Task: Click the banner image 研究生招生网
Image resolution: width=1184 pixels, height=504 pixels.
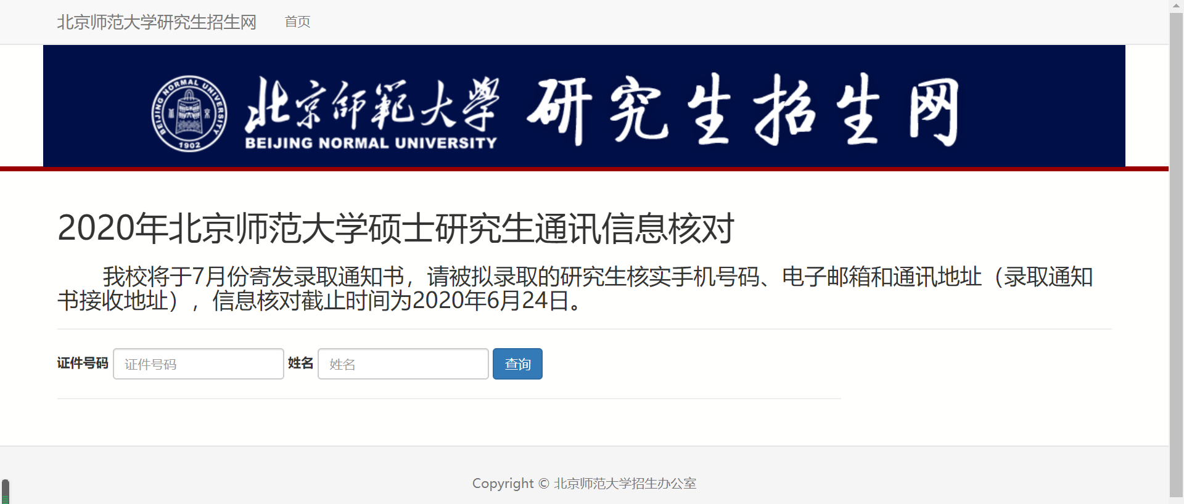Action: click(743, 111)
